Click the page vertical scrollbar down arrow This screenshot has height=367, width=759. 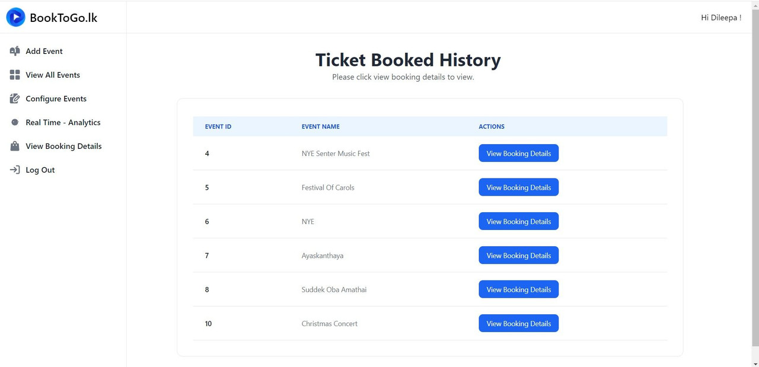point(755,363)
